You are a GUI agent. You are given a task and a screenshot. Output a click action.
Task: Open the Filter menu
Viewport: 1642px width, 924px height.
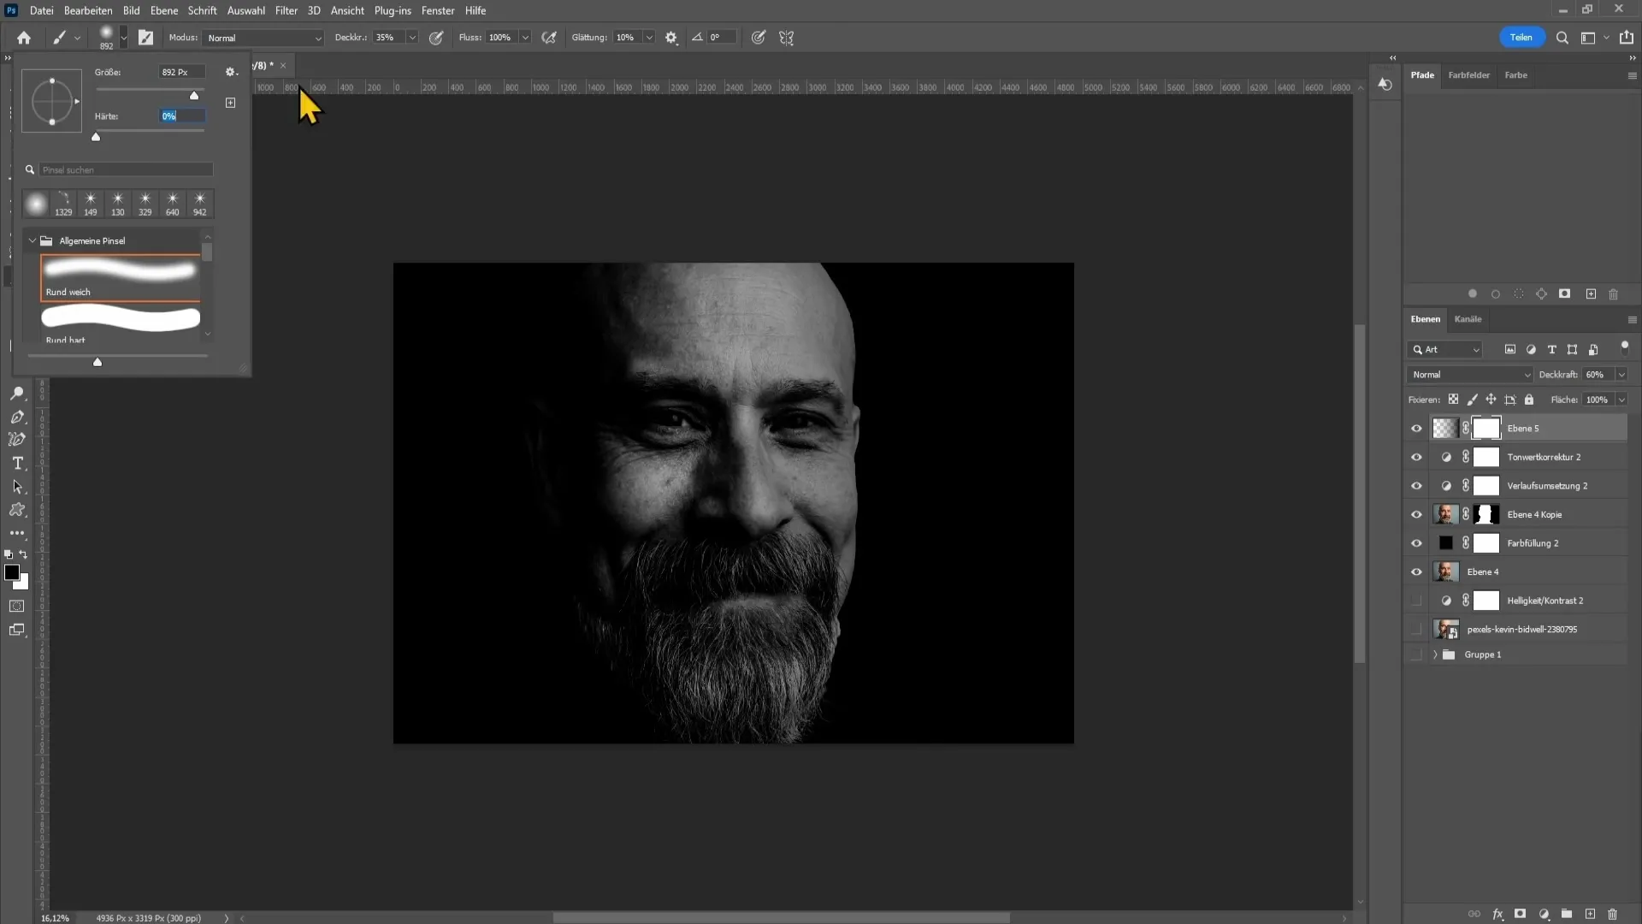click(286, 10)
